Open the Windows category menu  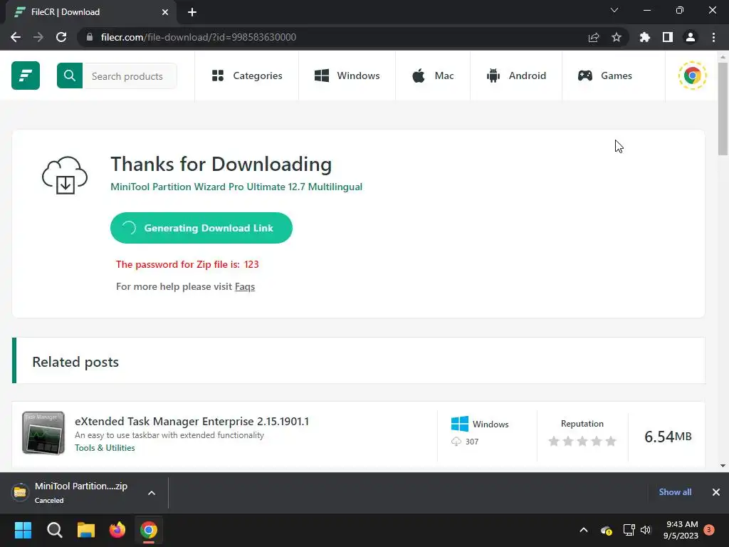click(347, 75)
